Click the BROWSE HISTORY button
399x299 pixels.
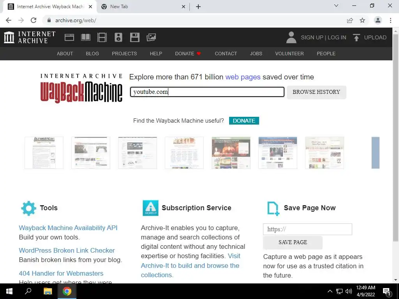click(x=316, y=92)
